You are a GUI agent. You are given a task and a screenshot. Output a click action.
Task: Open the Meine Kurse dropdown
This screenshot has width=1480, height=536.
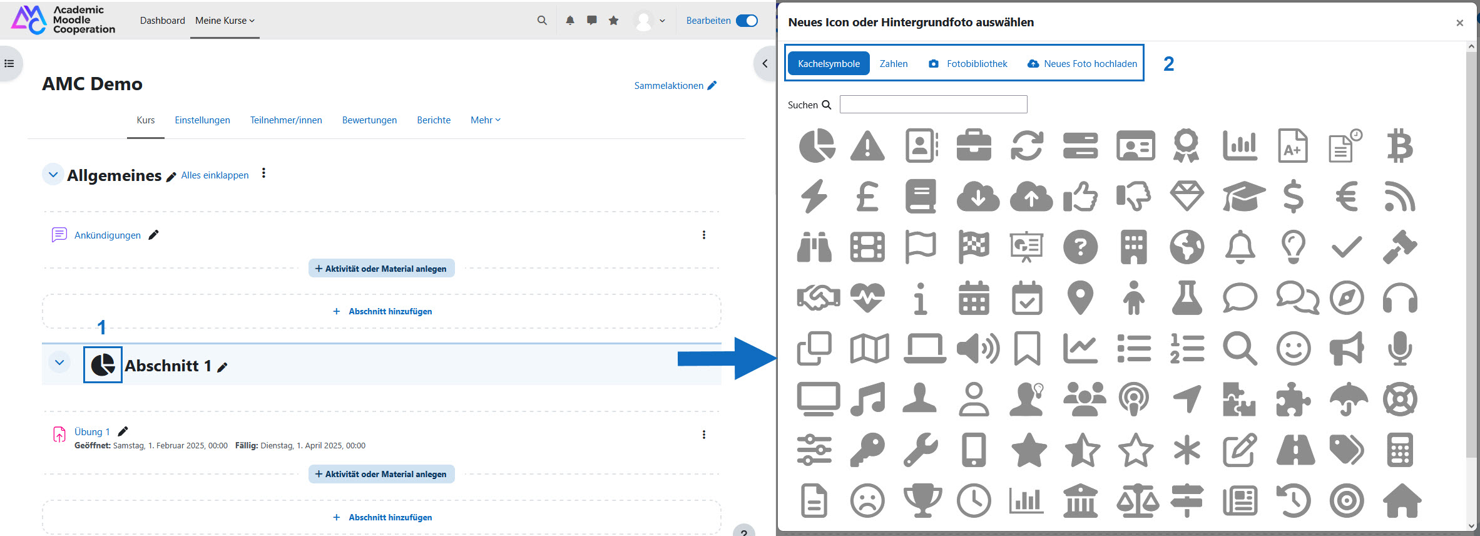click(x=225, y=20)
